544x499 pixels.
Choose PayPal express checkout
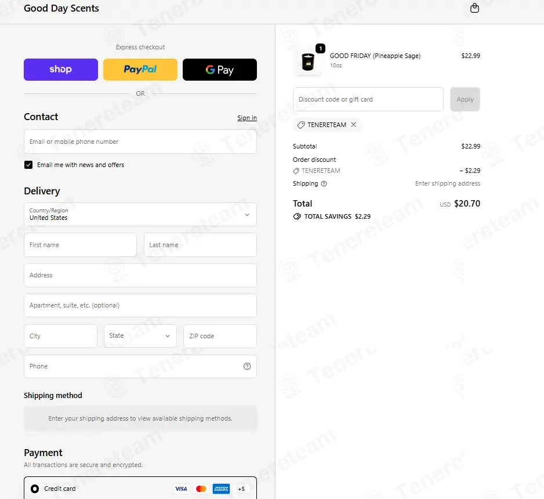coord(140,70)
